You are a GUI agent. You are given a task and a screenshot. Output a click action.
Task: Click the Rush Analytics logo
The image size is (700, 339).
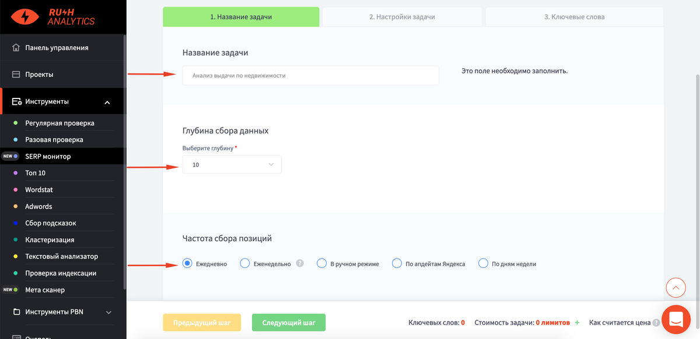tap(53, 16)
